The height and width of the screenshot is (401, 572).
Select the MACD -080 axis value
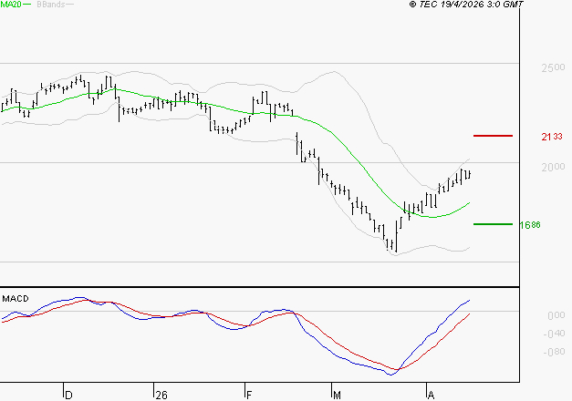pyautogui.click(x=554, y=352)
